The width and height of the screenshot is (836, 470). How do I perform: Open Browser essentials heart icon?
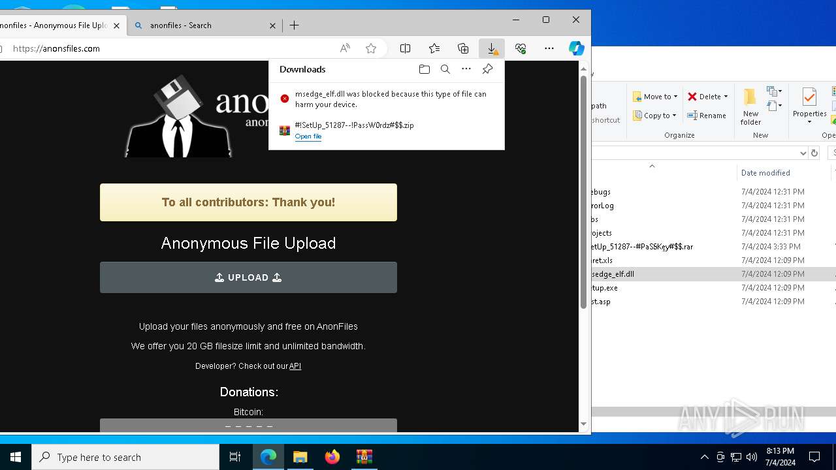point(521,48)
